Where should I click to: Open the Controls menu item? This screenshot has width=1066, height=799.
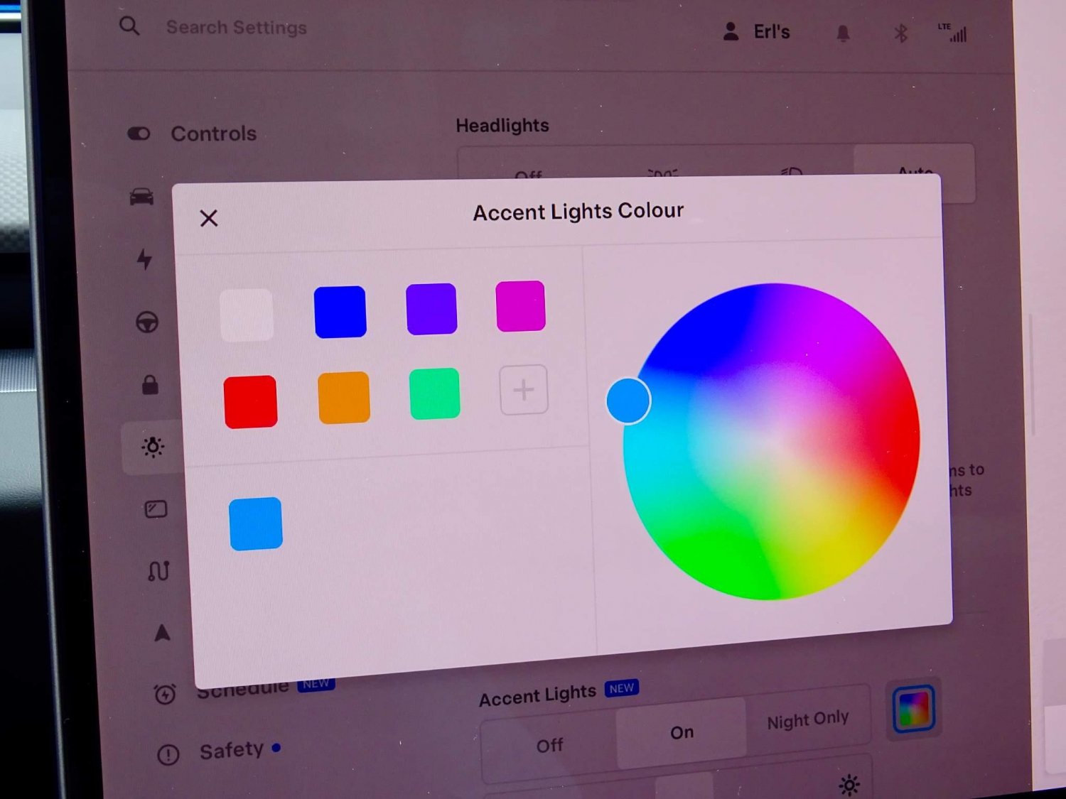coord(213,134)
